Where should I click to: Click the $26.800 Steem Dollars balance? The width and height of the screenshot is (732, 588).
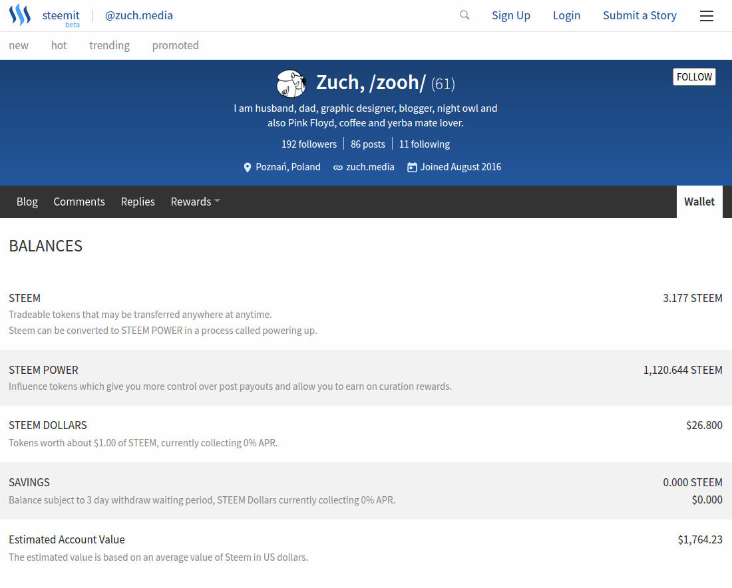pos(704,425)
